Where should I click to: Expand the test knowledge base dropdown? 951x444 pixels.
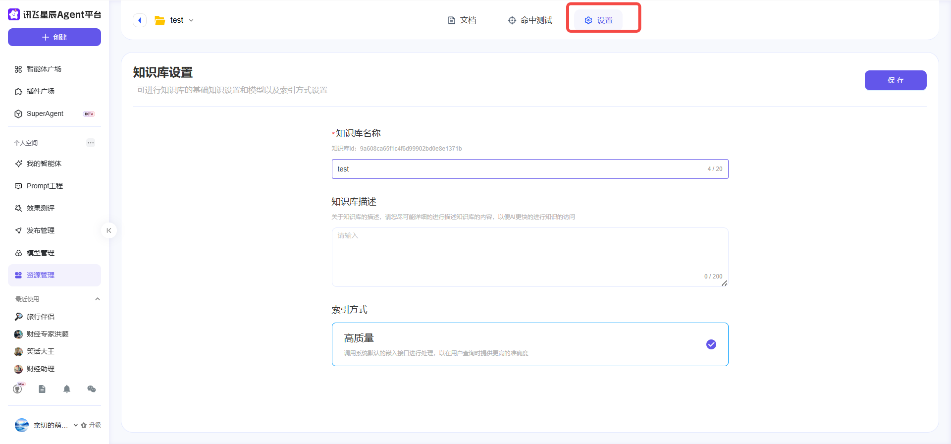[x=191, y=20]
